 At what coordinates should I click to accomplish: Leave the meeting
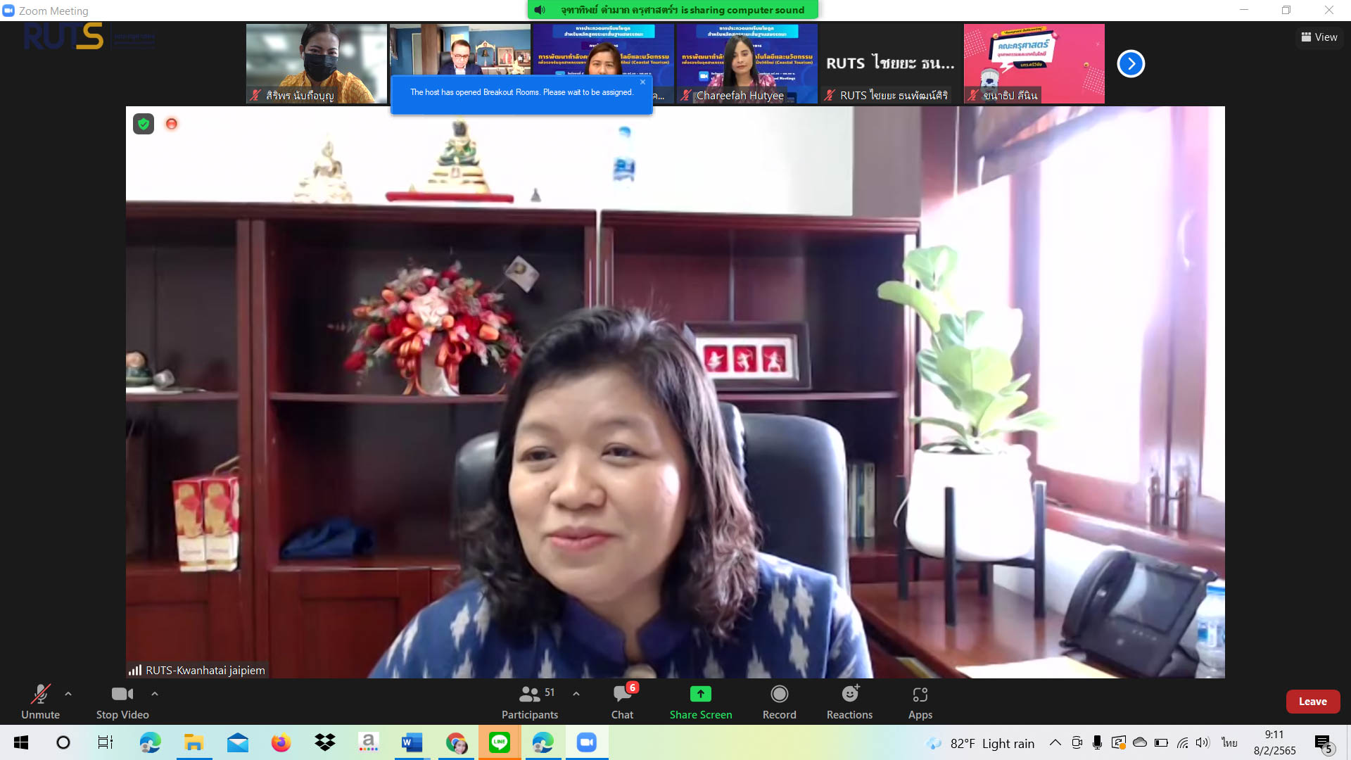coord(1312,702)
